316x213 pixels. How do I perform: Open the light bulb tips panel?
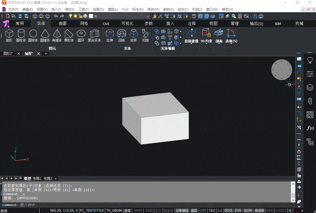310,60
